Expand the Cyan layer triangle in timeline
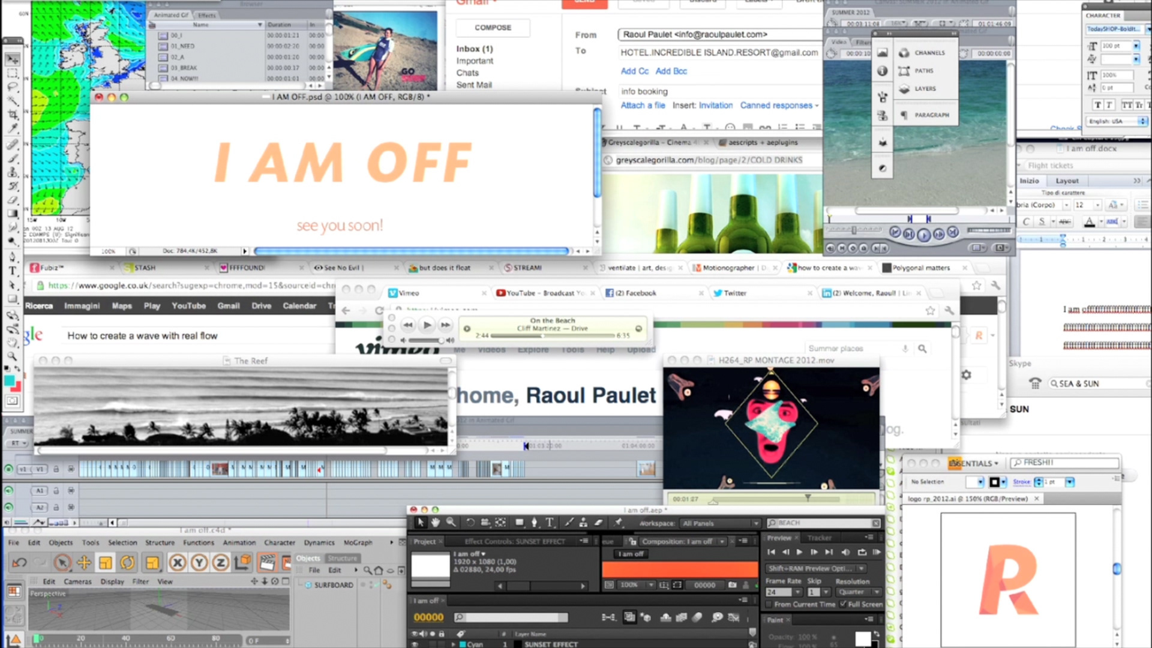The image size is (1152, 648). click(x=454, y=644)
